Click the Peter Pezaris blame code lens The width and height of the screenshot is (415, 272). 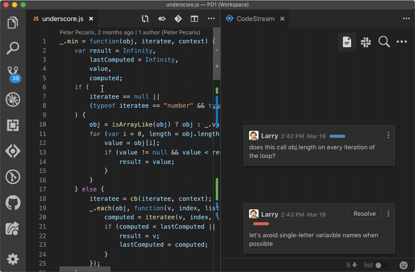tap(129, 32)
